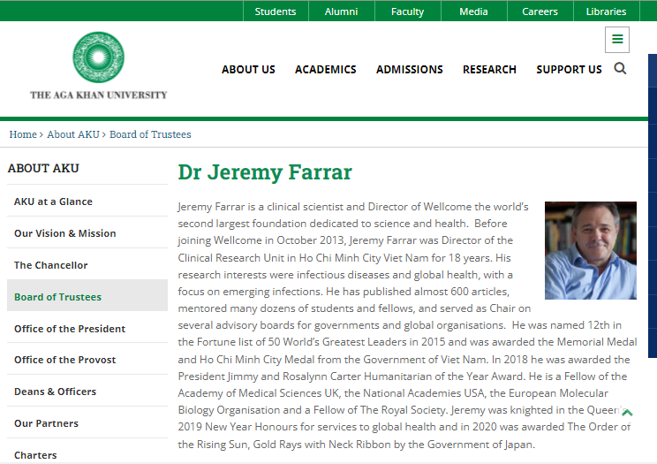Go to Home in breadcrumb
Screen dimensions: 657x464
pos(23,134)
